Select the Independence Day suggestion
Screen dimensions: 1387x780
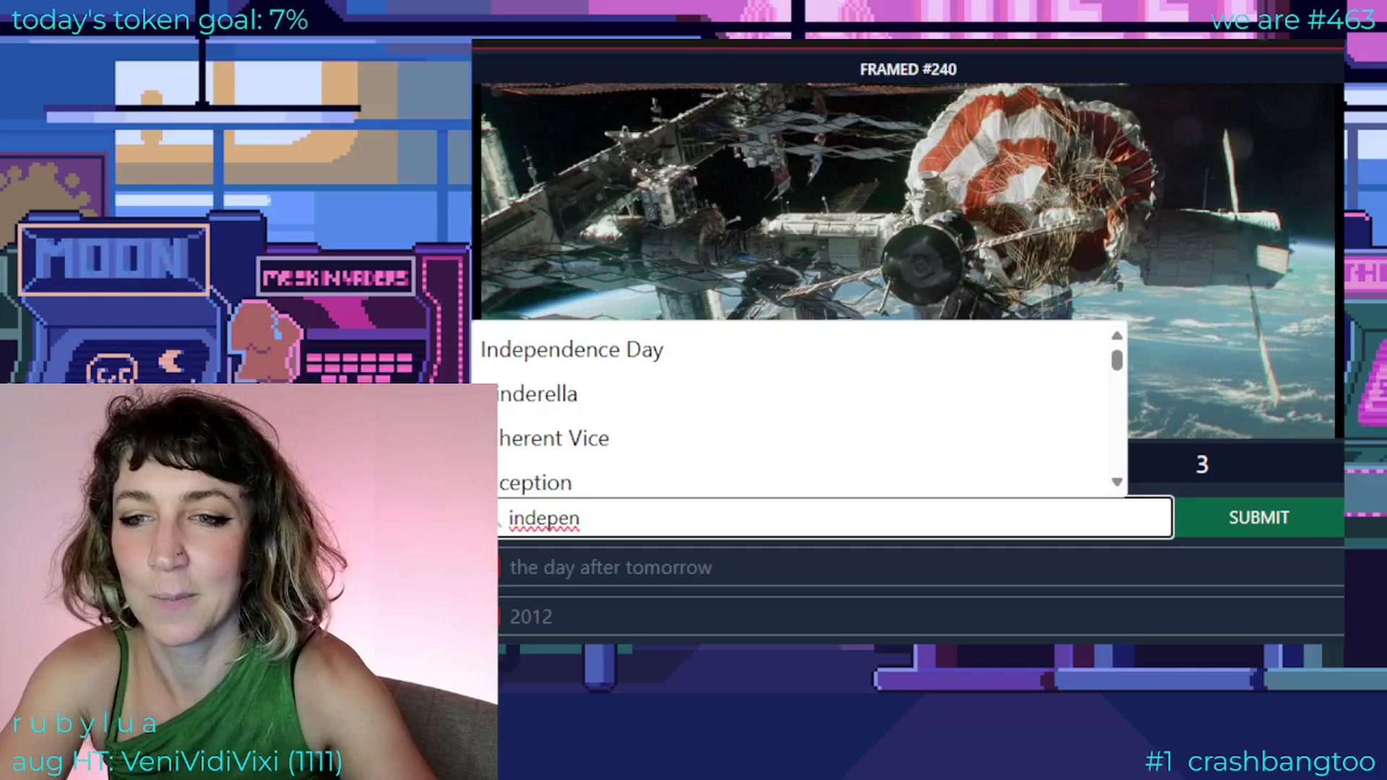tap(791, 350)
